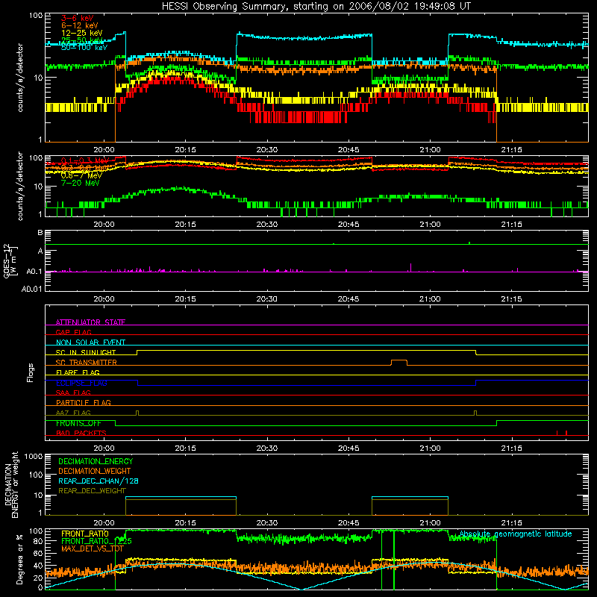
Task: Click the DECIMATION_ENERGY legend label
Action: pyautogui.click(x=96, y=461)
